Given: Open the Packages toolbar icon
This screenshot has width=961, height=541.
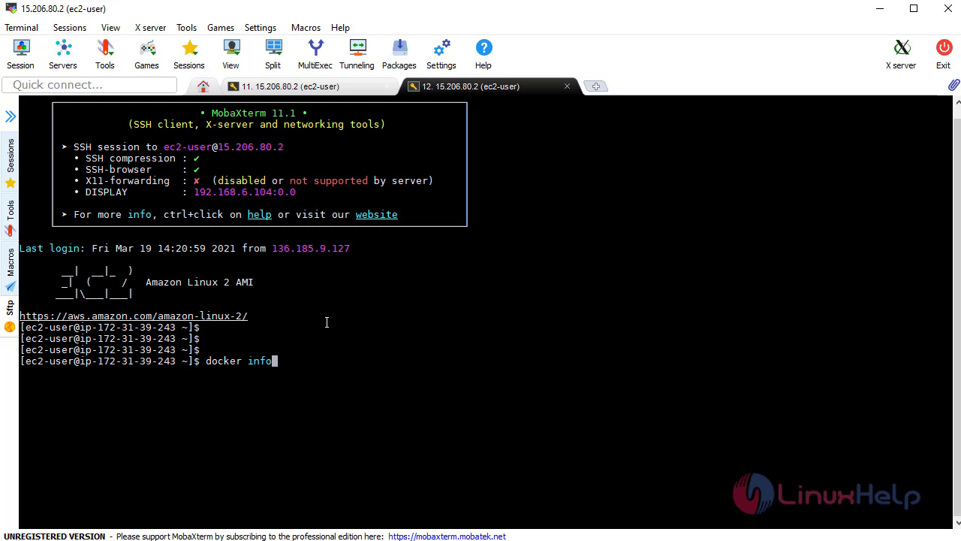Looking at the screenshot, I should pyautogui.click(x=399, y=54).
